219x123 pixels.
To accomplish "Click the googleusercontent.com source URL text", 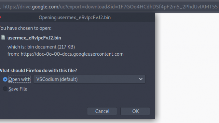I will point(72,54).
